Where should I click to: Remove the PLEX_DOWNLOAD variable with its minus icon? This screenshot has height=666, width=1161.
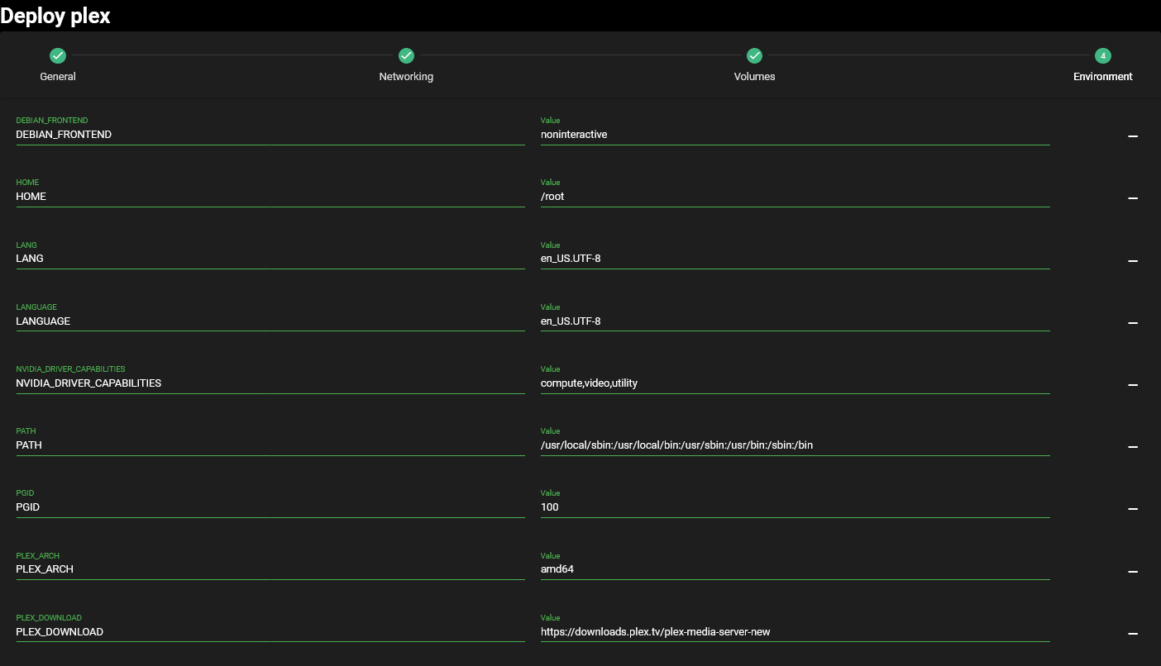(1133, 634)
